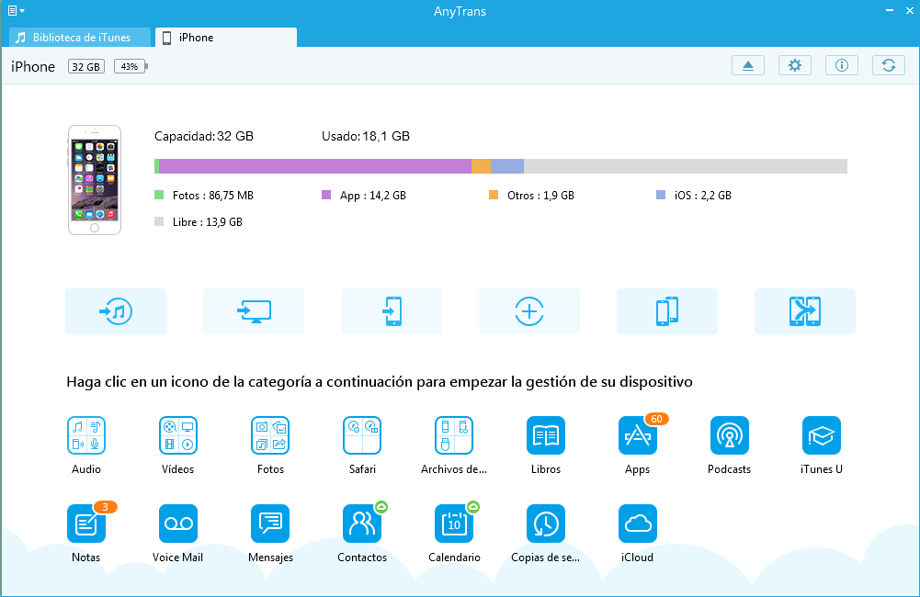Click the clone device arrow button
The height and width of the screenshot is (597, 920).
coord(805,310)
